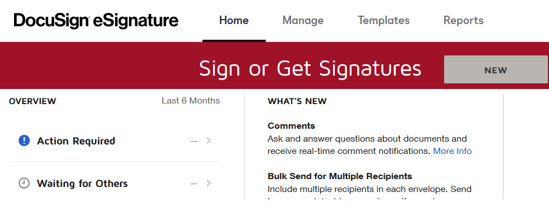Viewport: 549px width, 206px height.
Task: Switch to the Manage tab
Action: click(x=303, y=20)
